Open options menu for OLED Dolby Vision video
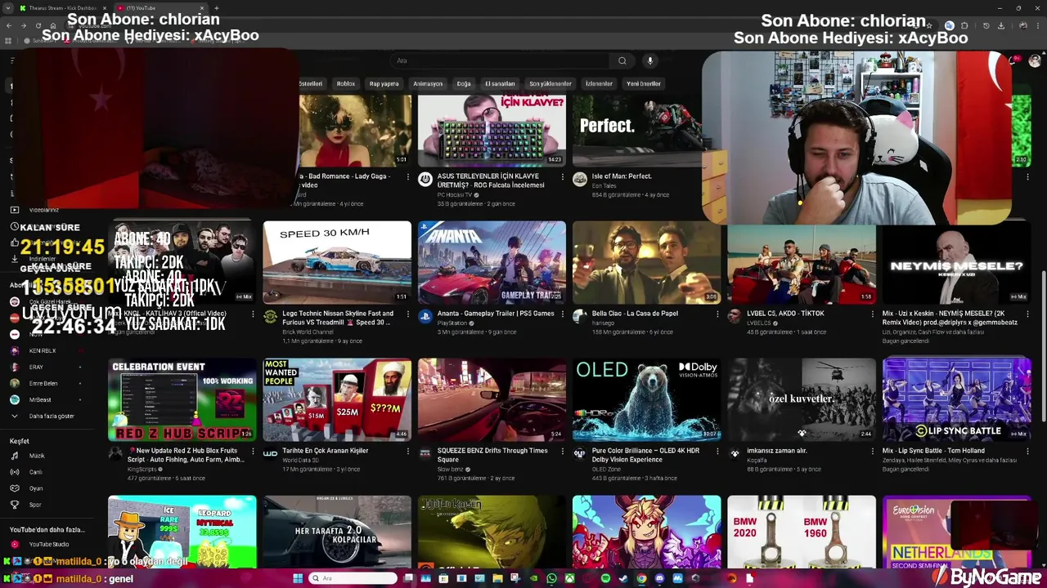This screenshot has width=1047, height=588. [x=717, y=451]
